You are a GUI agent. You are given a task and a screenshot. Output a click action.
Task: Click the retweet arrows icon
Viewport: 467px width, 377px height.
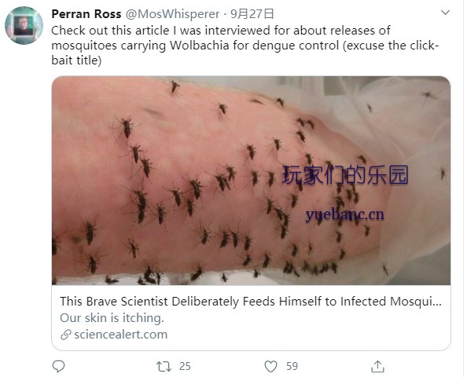point(164,366)
